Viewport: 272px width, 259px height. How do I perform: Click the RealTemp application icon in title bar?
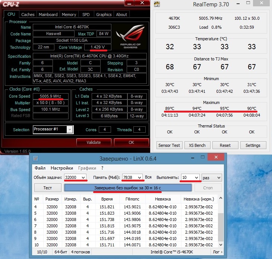point(157,4)
